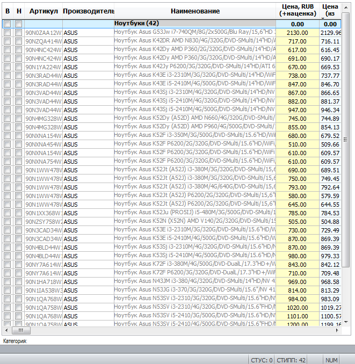
Task: Select the В checkbox for Asus N53JG row
Action: [x=7, y=290]
